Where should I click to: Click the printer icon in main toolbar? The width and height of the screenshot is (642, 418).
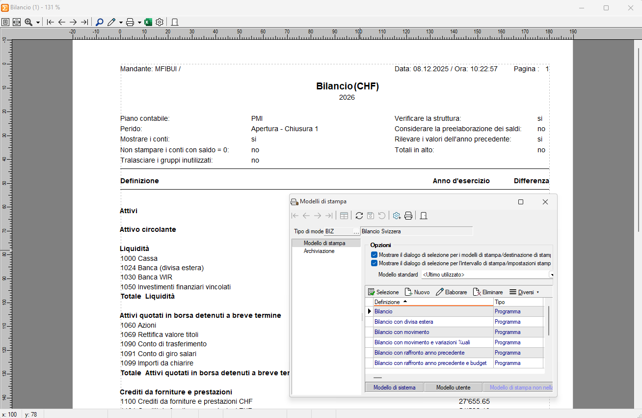[130, 22]
